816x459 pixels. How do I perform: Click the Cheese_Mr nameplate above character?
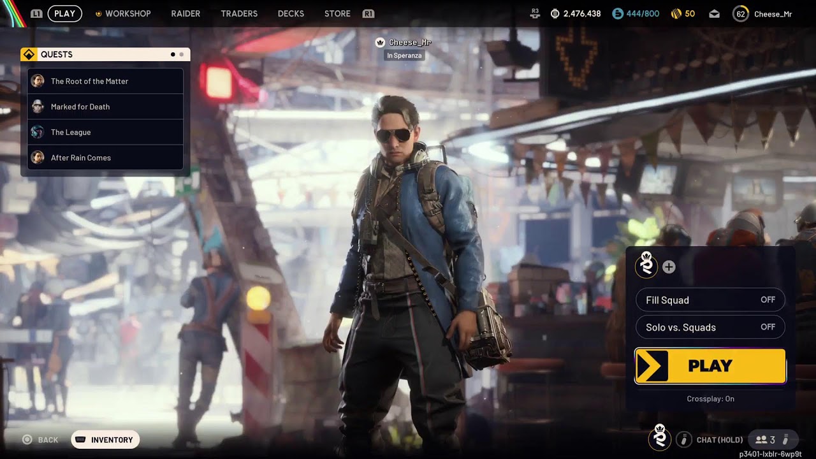(410, 42)
